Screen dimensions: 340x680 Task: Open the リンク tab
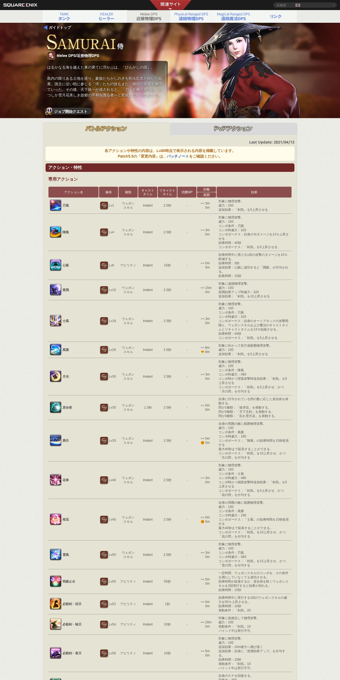(276, 16)
